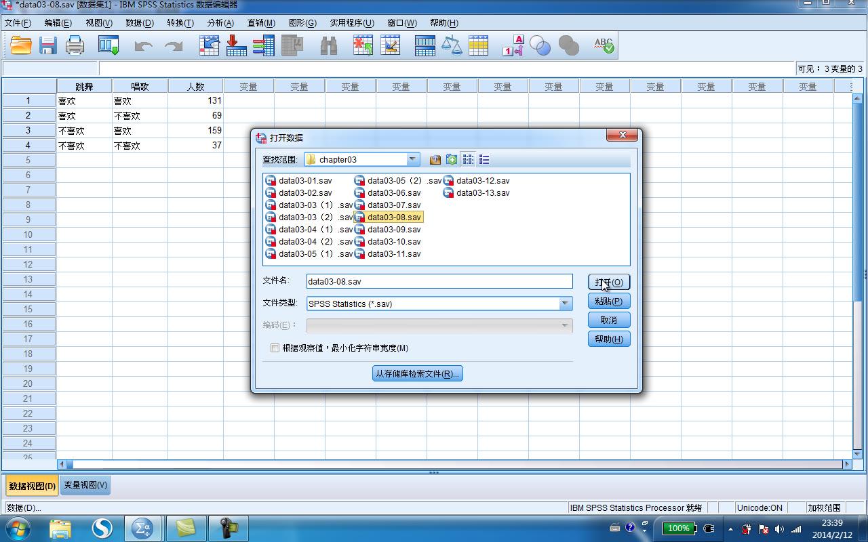Click the Spell check ABC icon
Image resolution: width=868 pixels, height=542 pixels.
(x=604, y=45)
